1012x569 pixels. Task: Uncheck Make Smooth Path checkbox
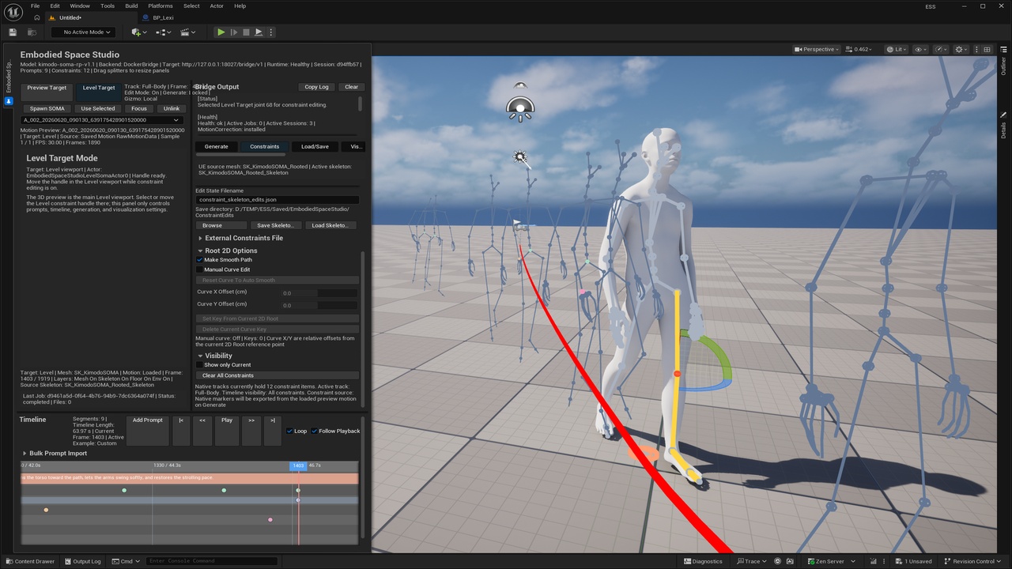[200, 260]
